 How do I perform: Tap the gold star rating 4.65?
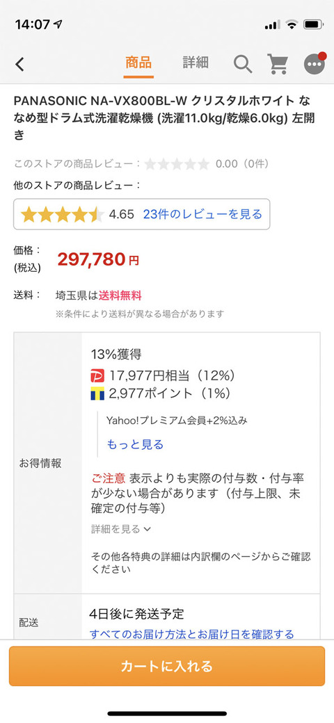point(63,214)
